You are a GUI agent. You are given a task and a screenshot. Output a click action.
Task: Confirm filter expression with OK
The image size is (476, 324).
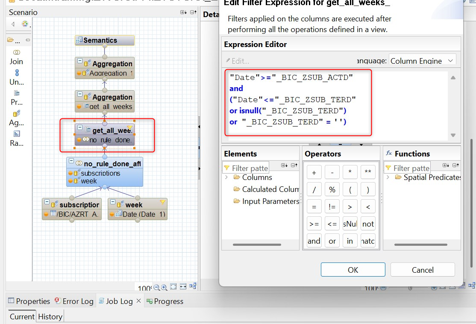(353, 270)
